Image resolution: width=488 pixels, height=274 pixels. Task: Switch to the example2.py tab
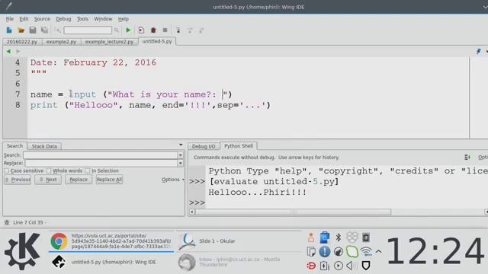(x=61, y=42)
